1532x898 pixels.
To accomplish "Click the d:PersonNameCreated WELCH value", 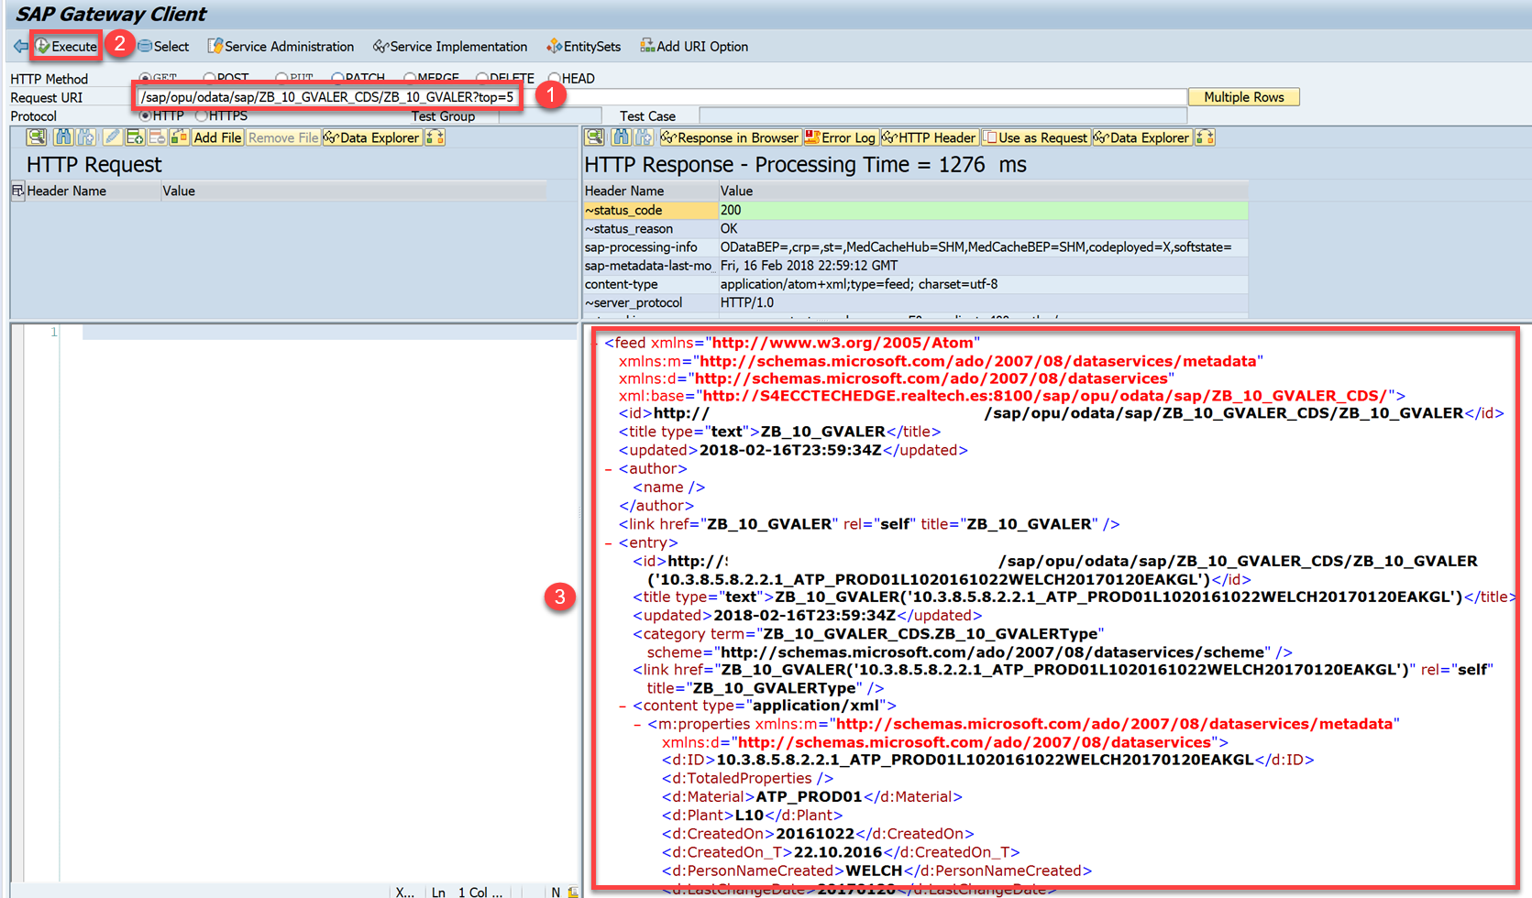I will tap(874, 871).
